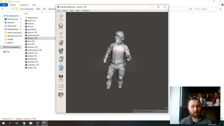
Task: Open the Sculpt tool
Action: point(61,43)
